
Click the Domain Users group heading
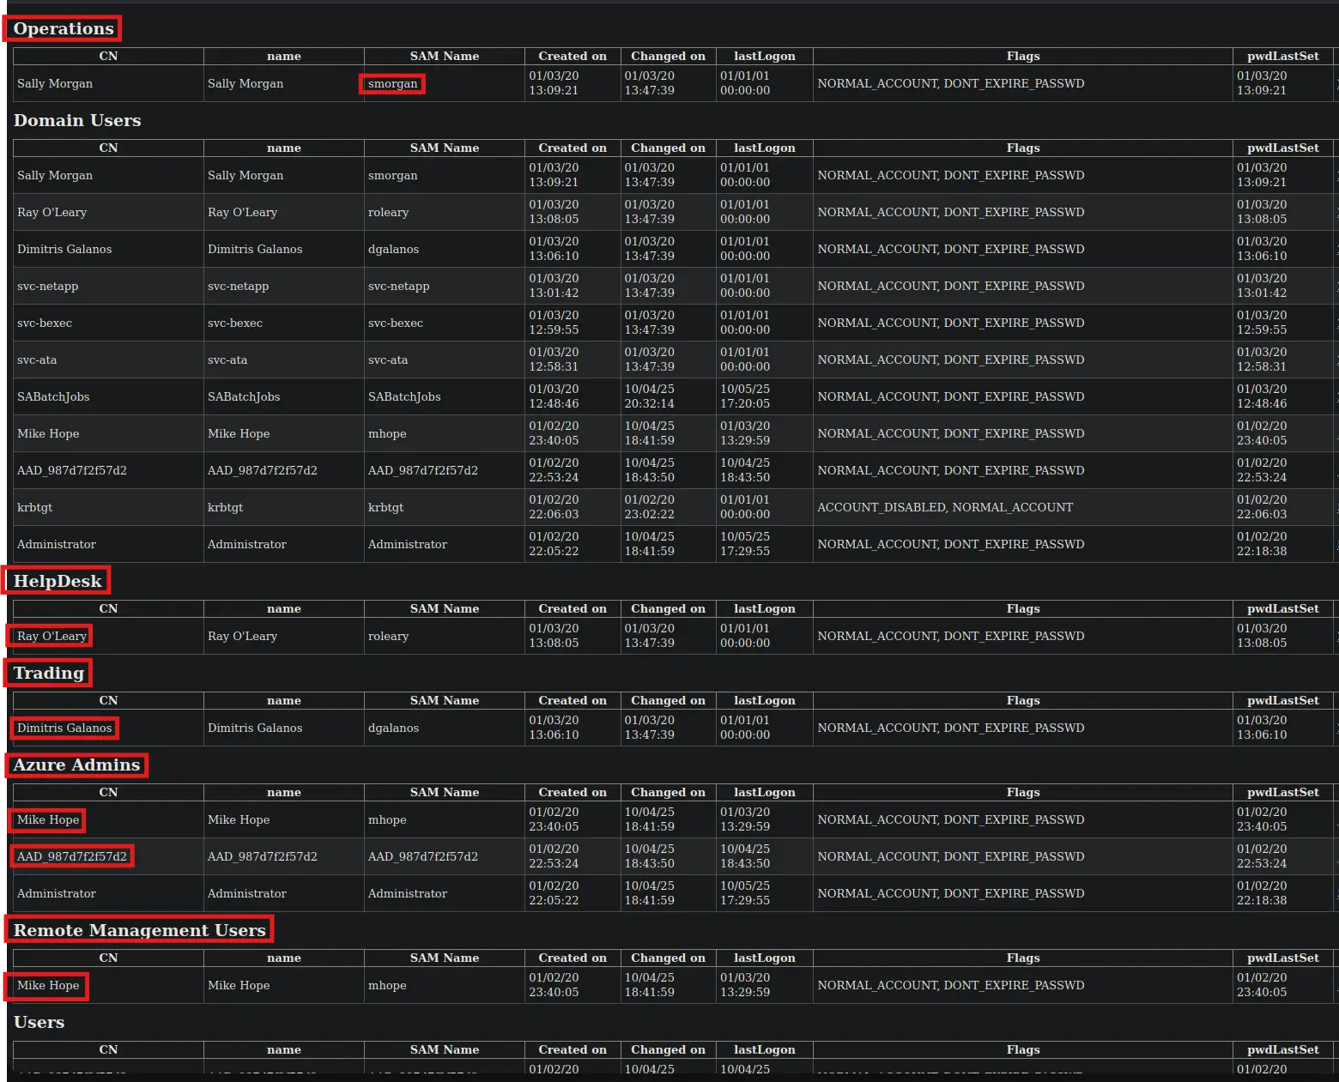[x=77, y=121]
